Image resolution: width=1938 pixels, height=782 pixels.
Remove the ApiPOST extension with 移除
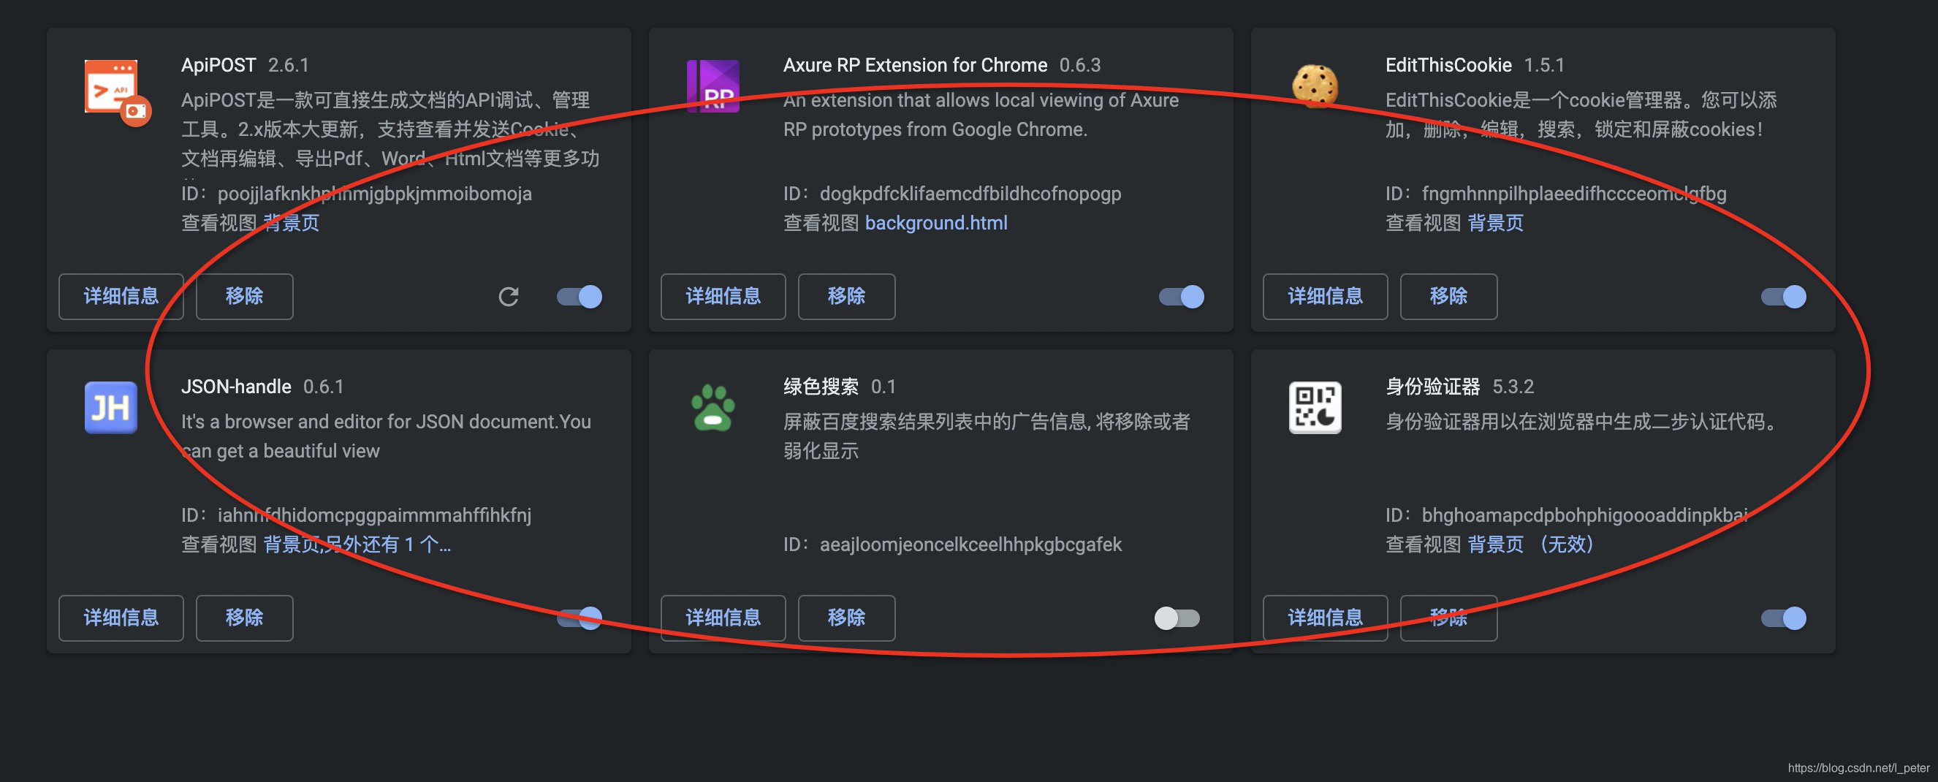pyautogui.click(x=245, y=297)
